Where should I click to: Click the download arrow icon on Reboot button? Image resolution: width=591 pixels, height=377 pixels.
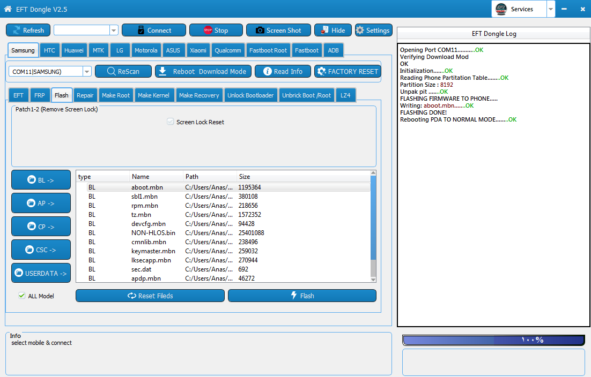(x=162, y=71)
